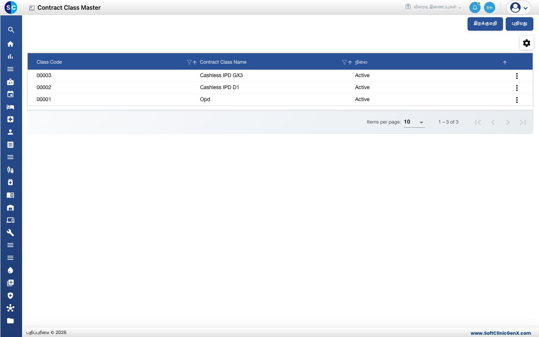Open row actions for Cashless IPD D1

click(x=517, y=88)
